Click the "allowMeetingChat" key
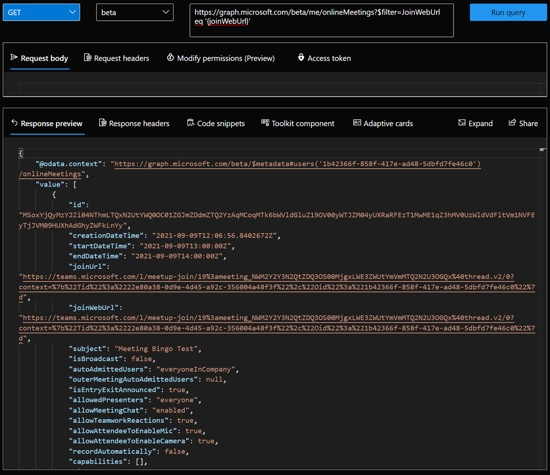Viewport: 550px width, 475px height. pyautogui.click(x=106, y=410)
